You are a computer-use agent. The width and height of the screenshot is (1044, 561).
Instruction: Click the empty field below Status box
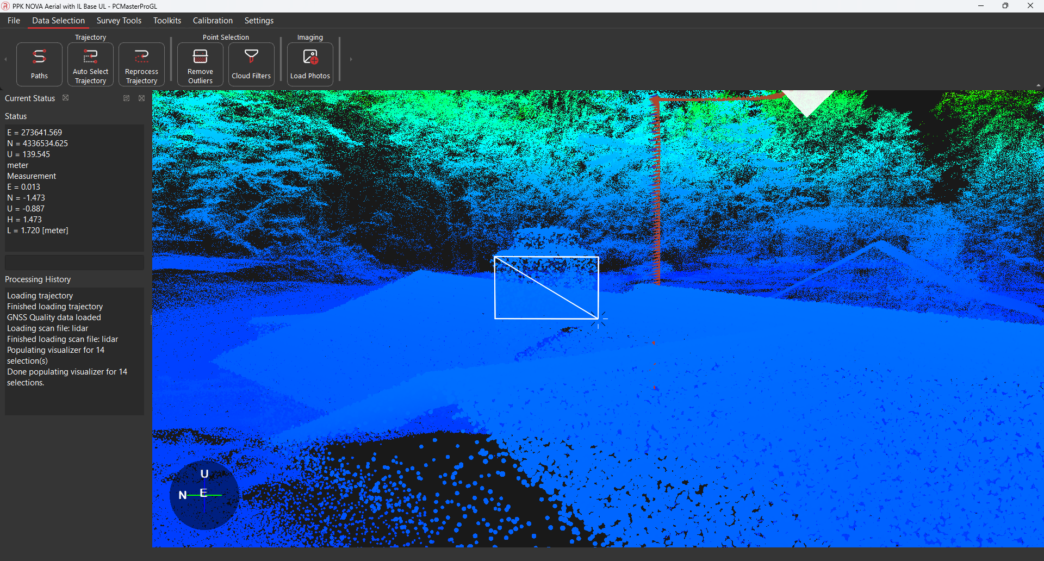[x=74, y=263]
